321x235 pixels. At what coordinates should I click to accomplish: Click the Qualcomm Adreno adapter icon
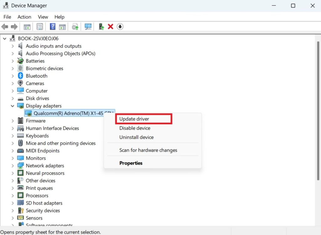click(28, 113)
